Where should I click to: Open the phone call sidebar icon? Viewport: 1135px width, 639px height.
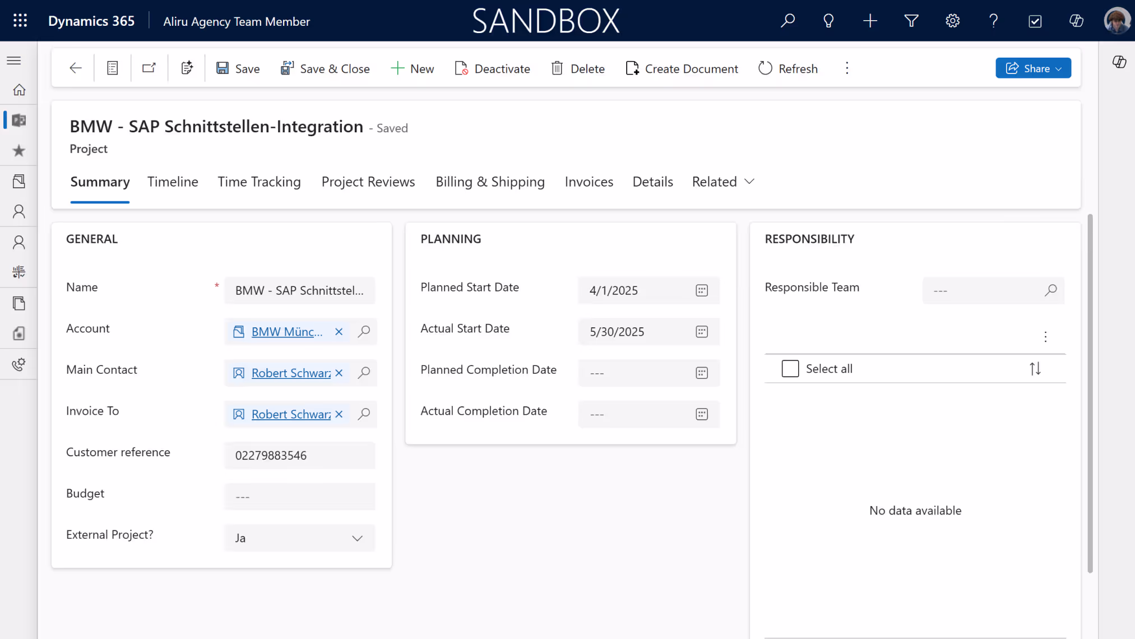[19, 364]
